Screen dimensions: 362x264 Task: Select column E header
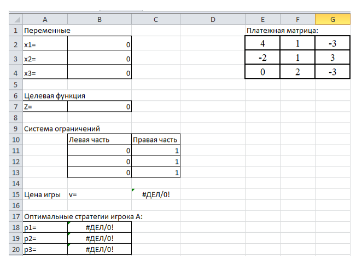pos(262,19)
